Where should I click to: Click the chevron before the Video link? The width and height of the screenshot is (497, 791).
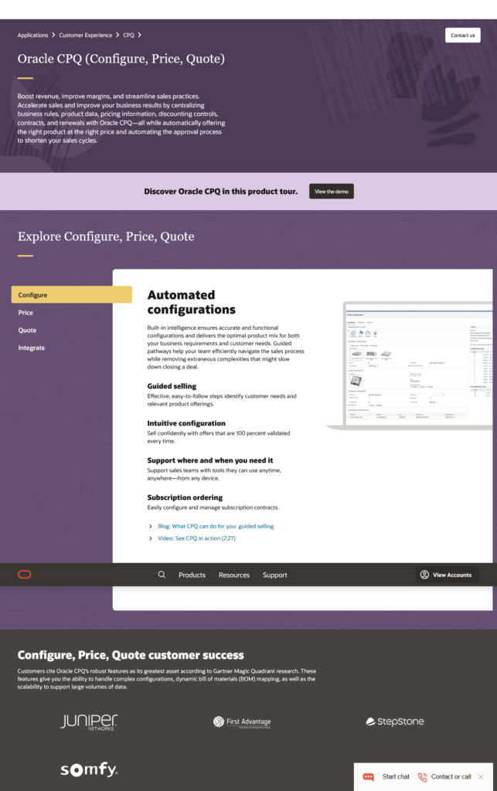151,538
